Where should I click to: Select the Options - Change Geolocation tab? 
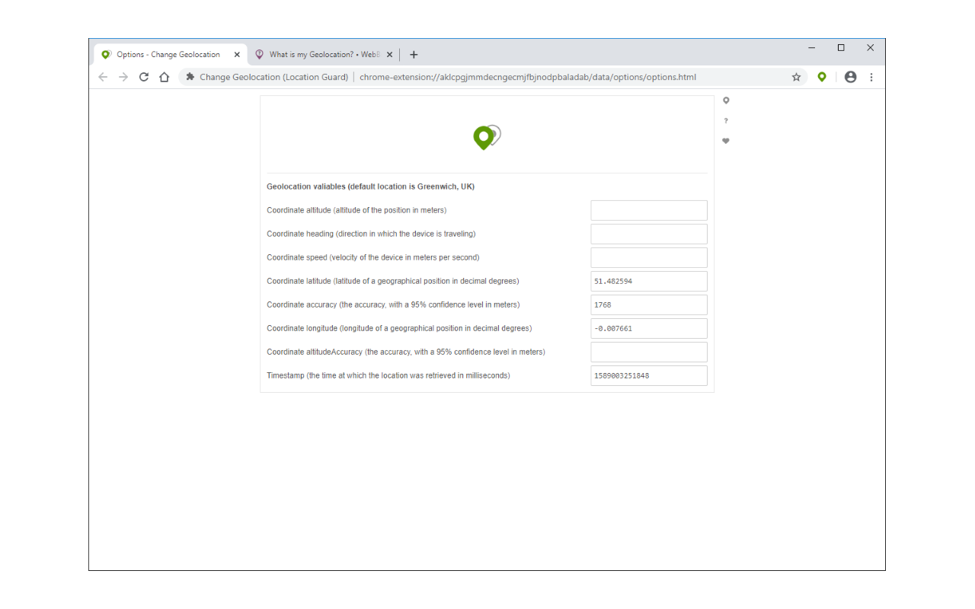(x=168, y=54)
